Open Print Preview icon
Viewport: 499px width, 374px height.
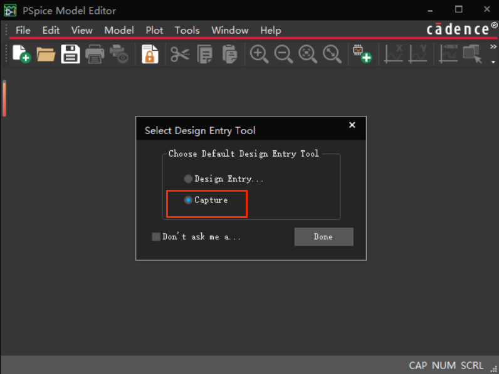point(119,54)
